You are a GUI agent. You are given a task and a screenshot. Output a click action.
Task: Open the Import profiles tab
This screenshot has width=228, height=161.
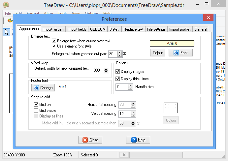pos(180,29)
